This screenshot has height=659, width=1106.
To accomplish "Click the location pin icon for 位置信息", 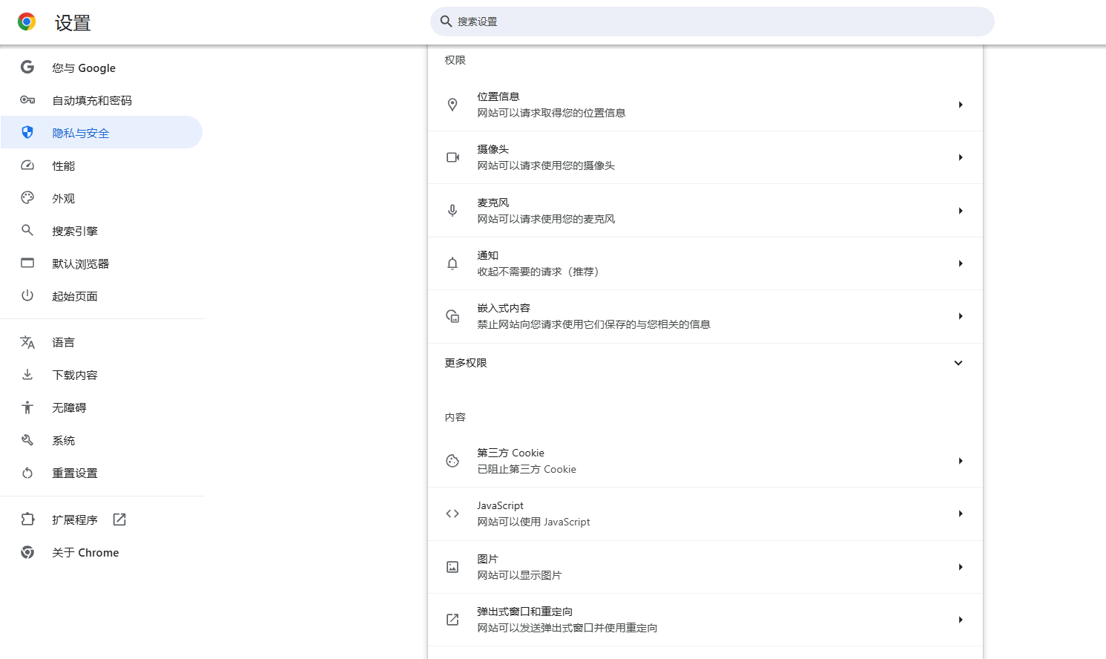I will pyautogui.click(x=452, y=105).
